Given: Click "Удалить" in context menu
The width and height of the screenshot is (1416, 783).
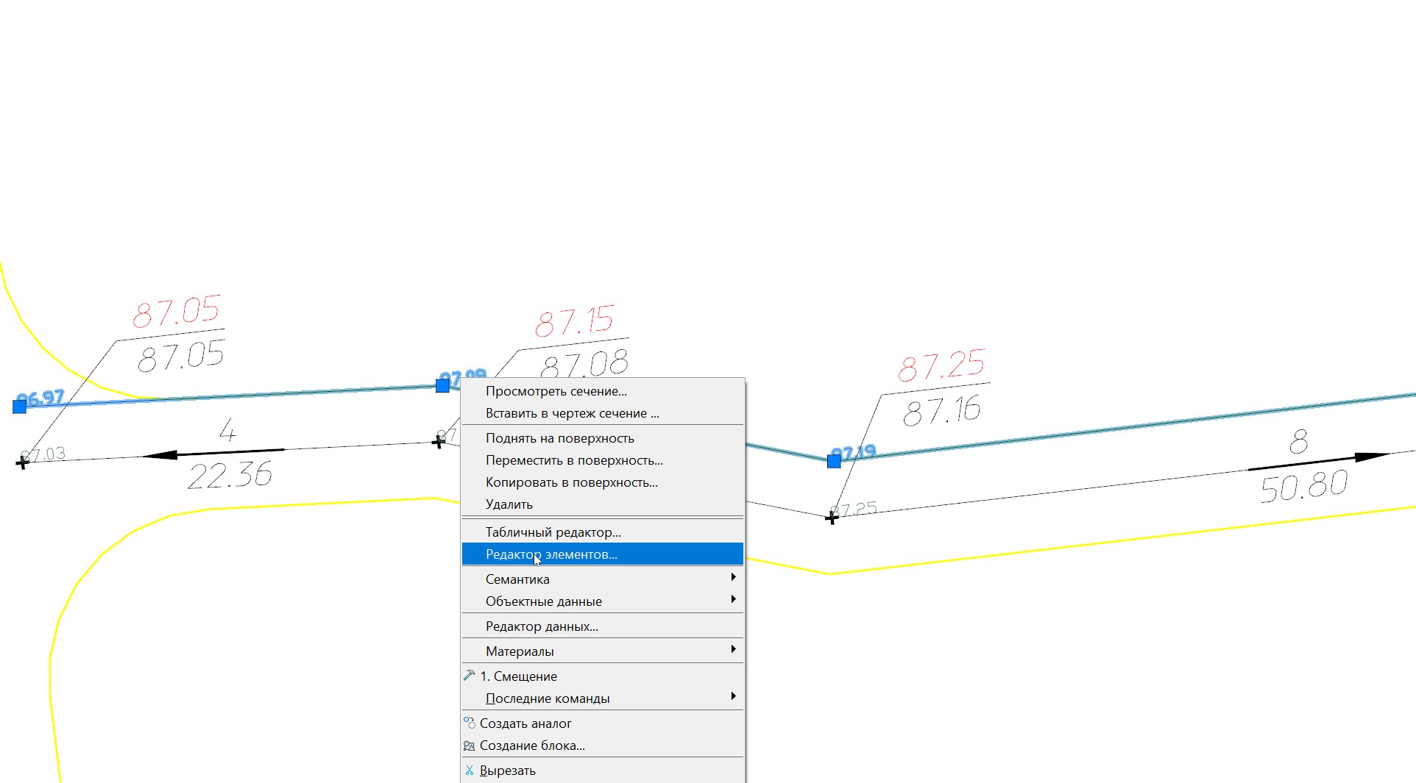Looking at the screenshot, I should click(509, 504).
